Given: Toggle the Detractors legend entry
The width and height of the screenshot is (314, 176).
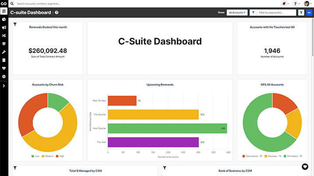Looking at the screenshot, I should (x=252, y=156).
